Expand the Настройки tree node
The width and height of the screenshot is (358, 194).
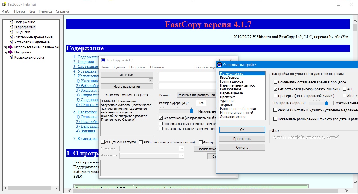[5, 53]
